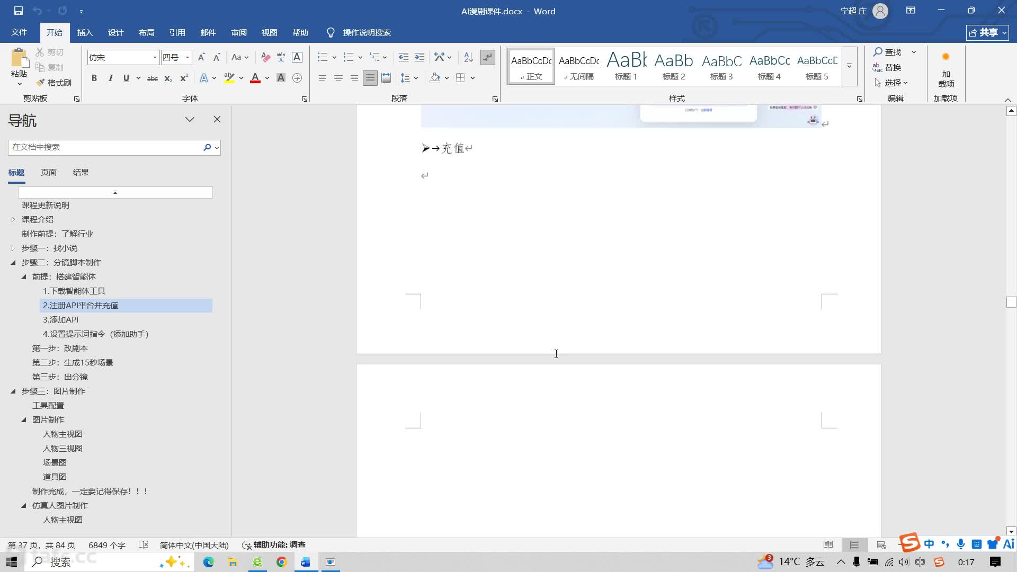Switch to the 页面 navigation tab
This screenshot has width=1017, height=572.
49,172
